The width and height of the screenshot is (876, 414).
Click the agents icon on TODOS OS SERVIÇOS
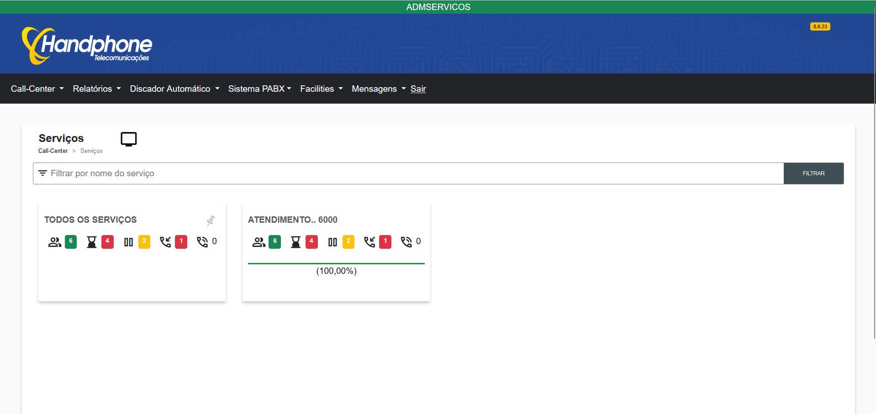click(54, 242)
